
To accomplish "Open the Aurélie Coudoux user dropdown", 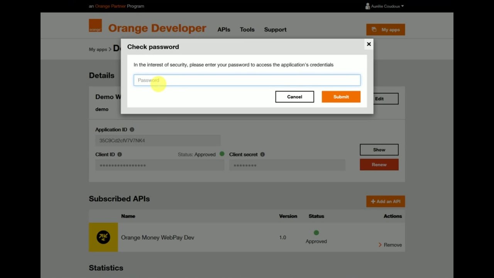I will pos(387,6).
